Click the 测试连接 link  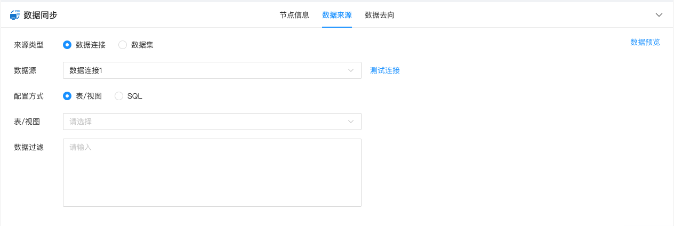(x=385, y=70)
